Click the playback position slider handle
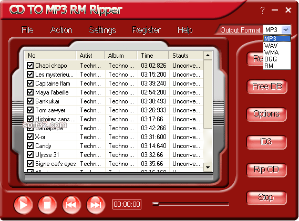 pos(156,204)
